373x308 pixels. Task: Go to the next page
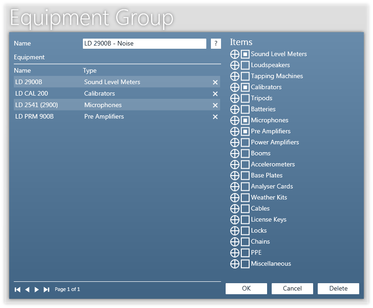point(37,290)
